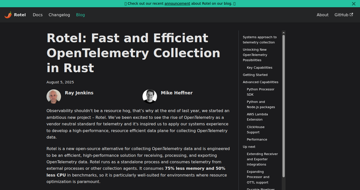This screenshot has height=190, width=360.
Task: Click the author name Ray Jenkins
Action: (79, 93)
